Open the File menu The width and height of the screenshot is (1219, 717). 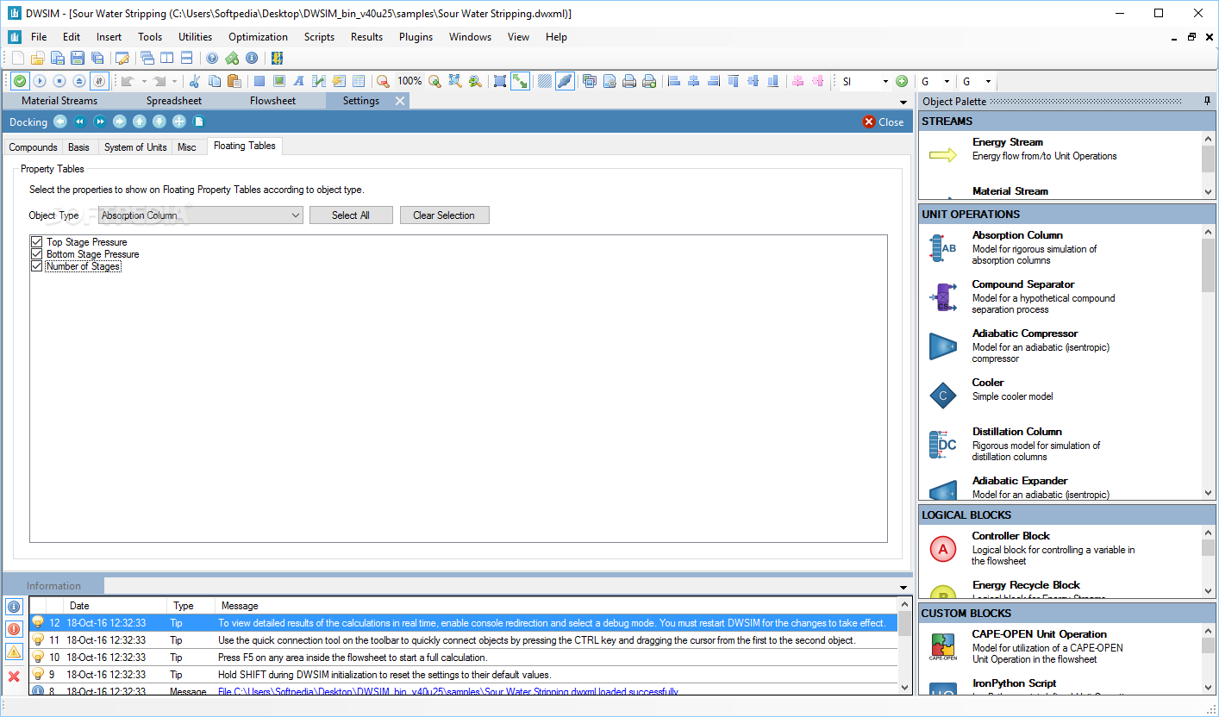(x=39, y=37)
